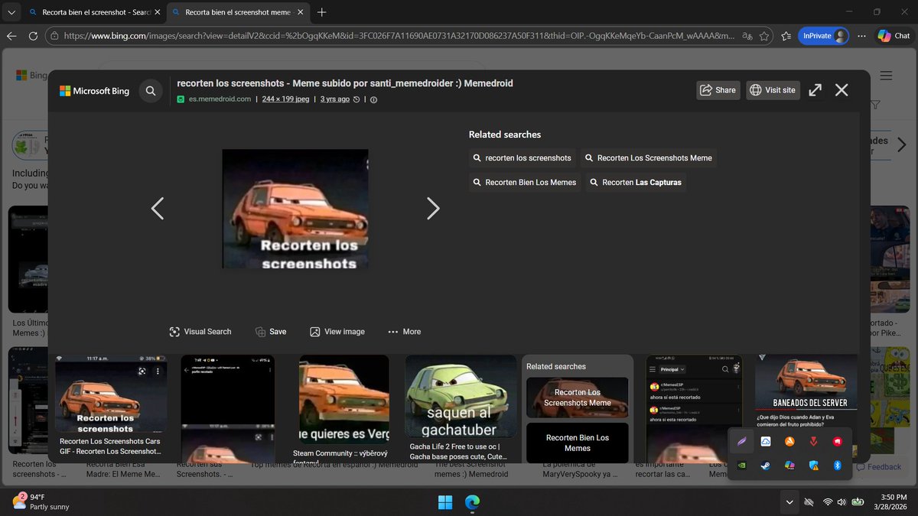Image resolution: width=918 pixels, height=516 pixels.
Task: Click the translate page icon in address bar
Action: [x=747, y=36]
